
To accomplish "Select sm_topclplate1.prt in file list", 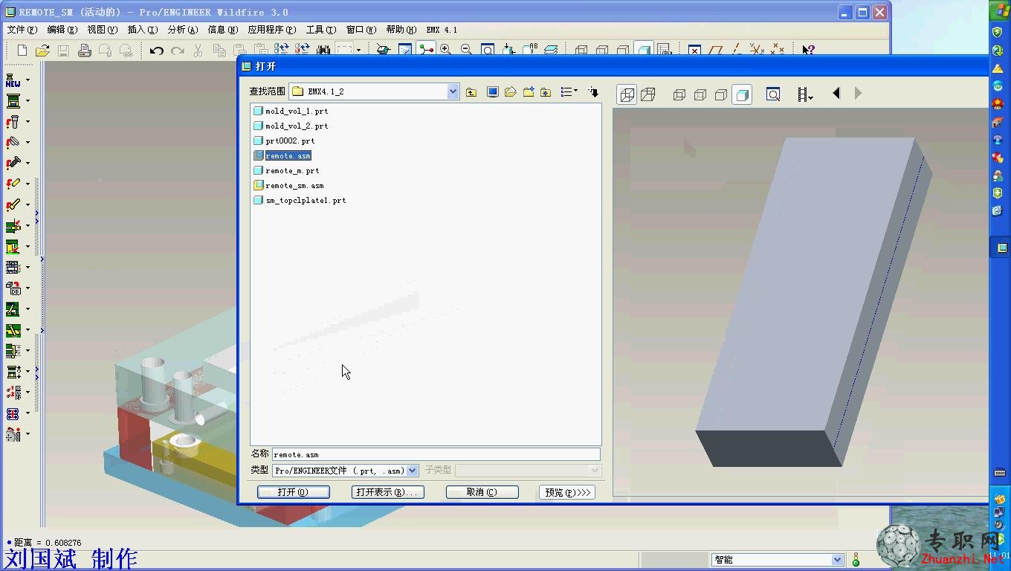I will [300, 200].
